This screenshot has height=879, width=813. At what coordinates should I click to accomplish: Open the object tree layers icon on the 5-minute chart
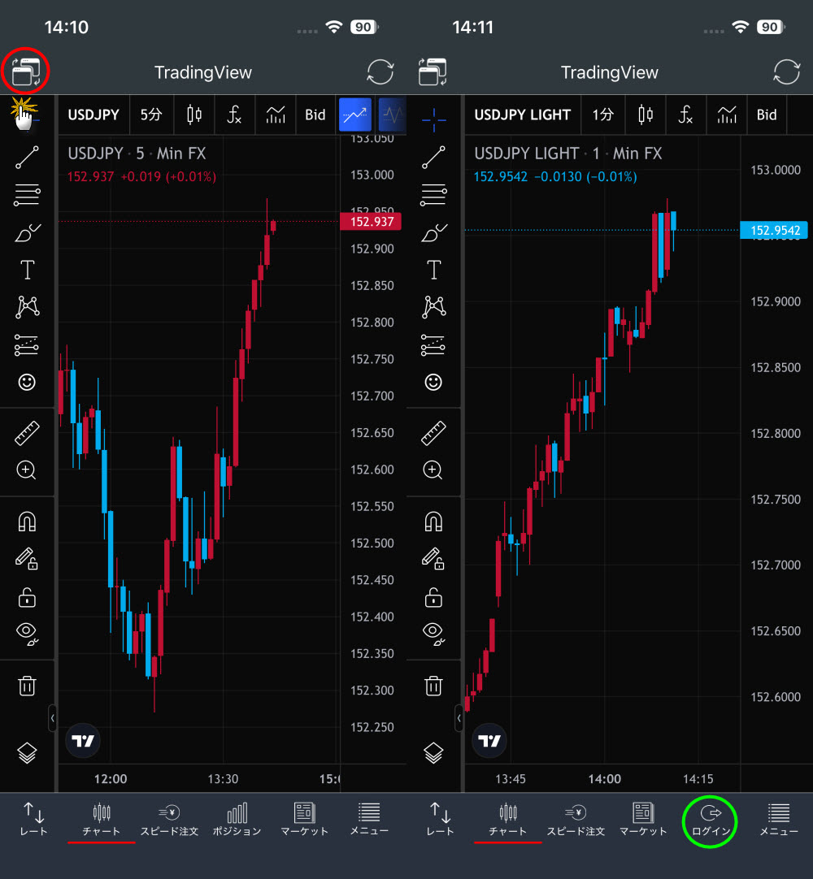pos(28,753)
